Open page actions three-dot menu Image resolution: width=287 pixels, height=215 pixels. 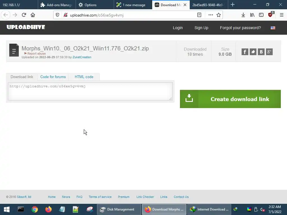tap(211, 15)
